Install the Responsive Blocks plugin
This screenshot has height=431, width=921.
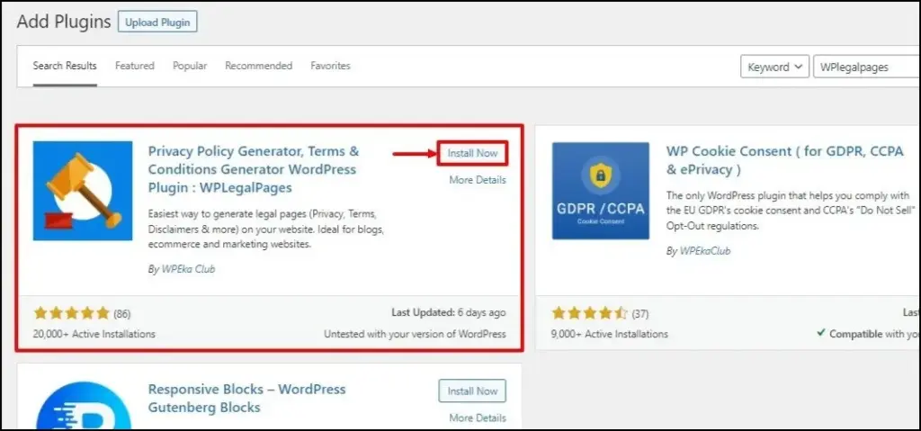(x=472, y=391)
